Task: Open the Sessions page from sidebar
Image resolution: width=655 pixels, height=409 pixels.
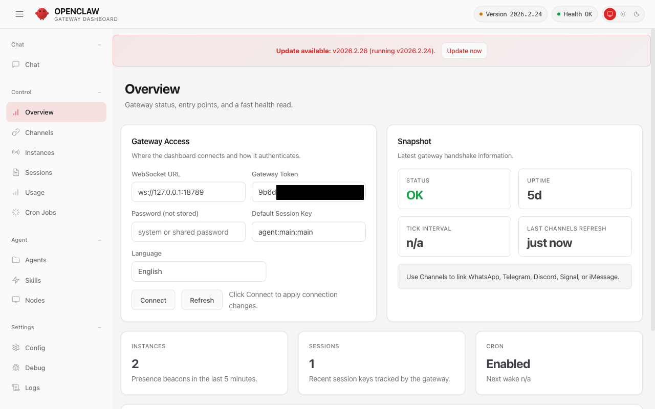Action: coord(38,172)
